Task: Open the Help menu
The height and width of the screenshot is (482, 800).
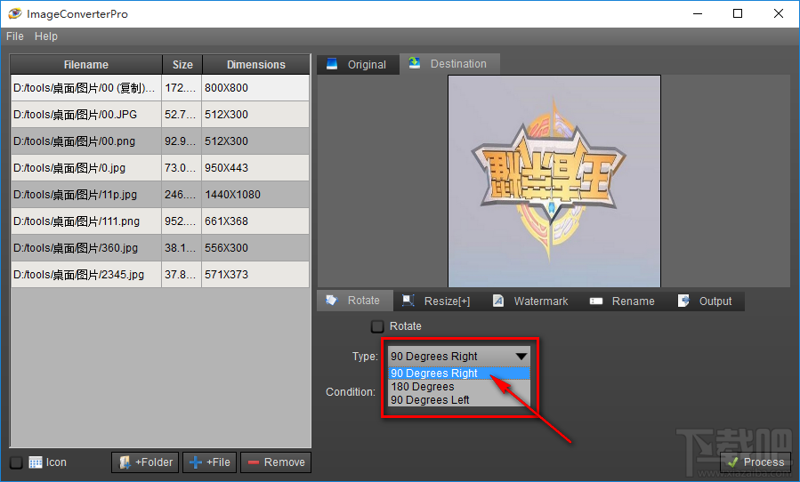Action: pyautogui.click(x=46, y=36)
